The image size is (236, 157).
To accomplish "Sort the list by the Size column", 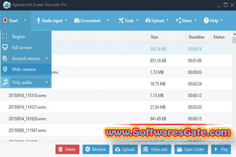I will tap(154, 37).
